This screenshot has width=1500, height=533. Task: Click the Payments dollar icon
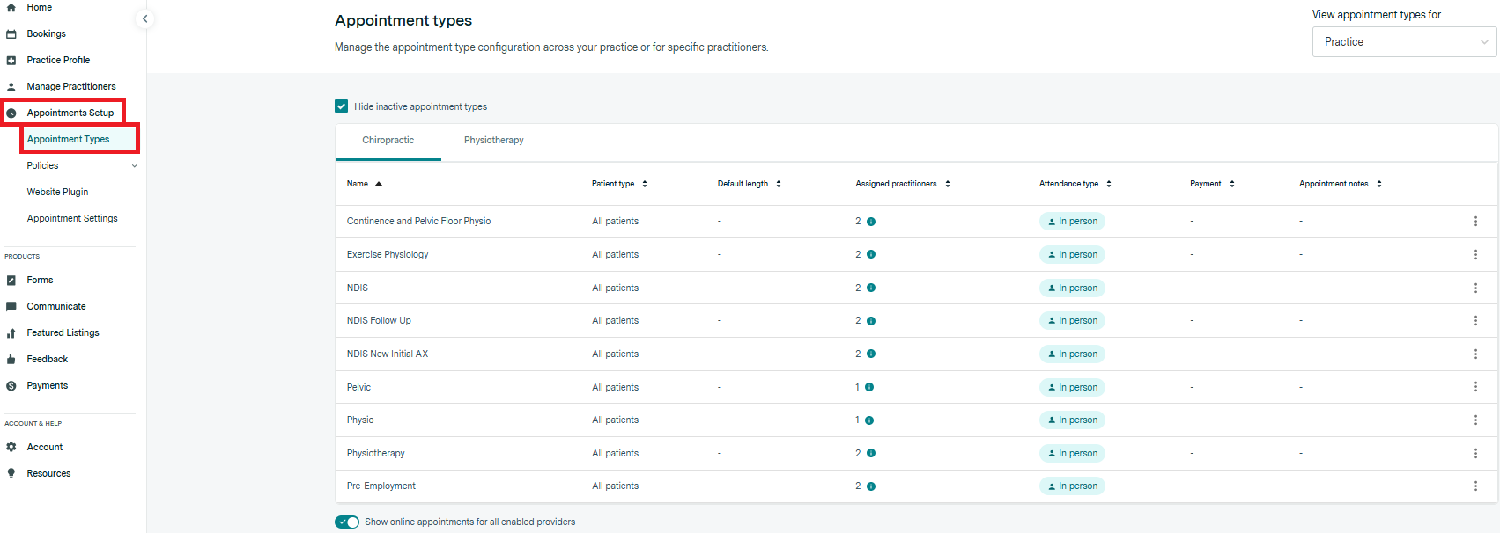[11, 385]
